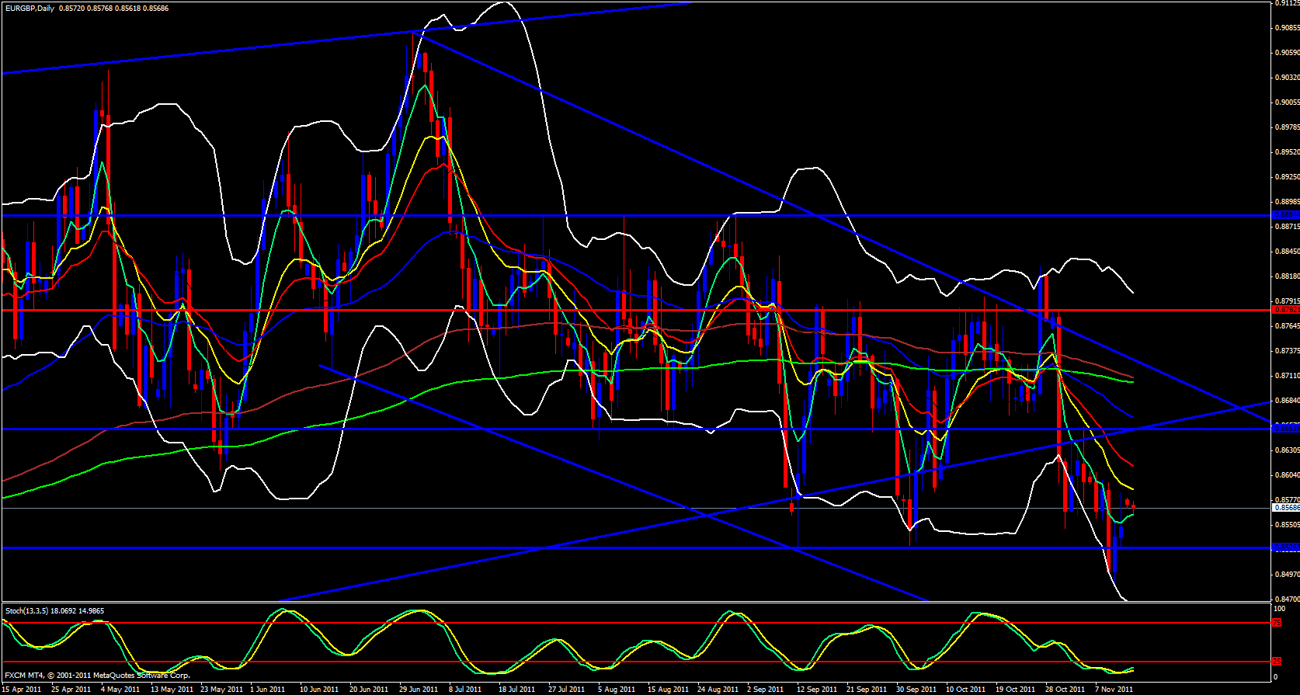Select the blue 0.88844 price level tag
This screenshot has height=695, width=1300.
pos(1285,215)
